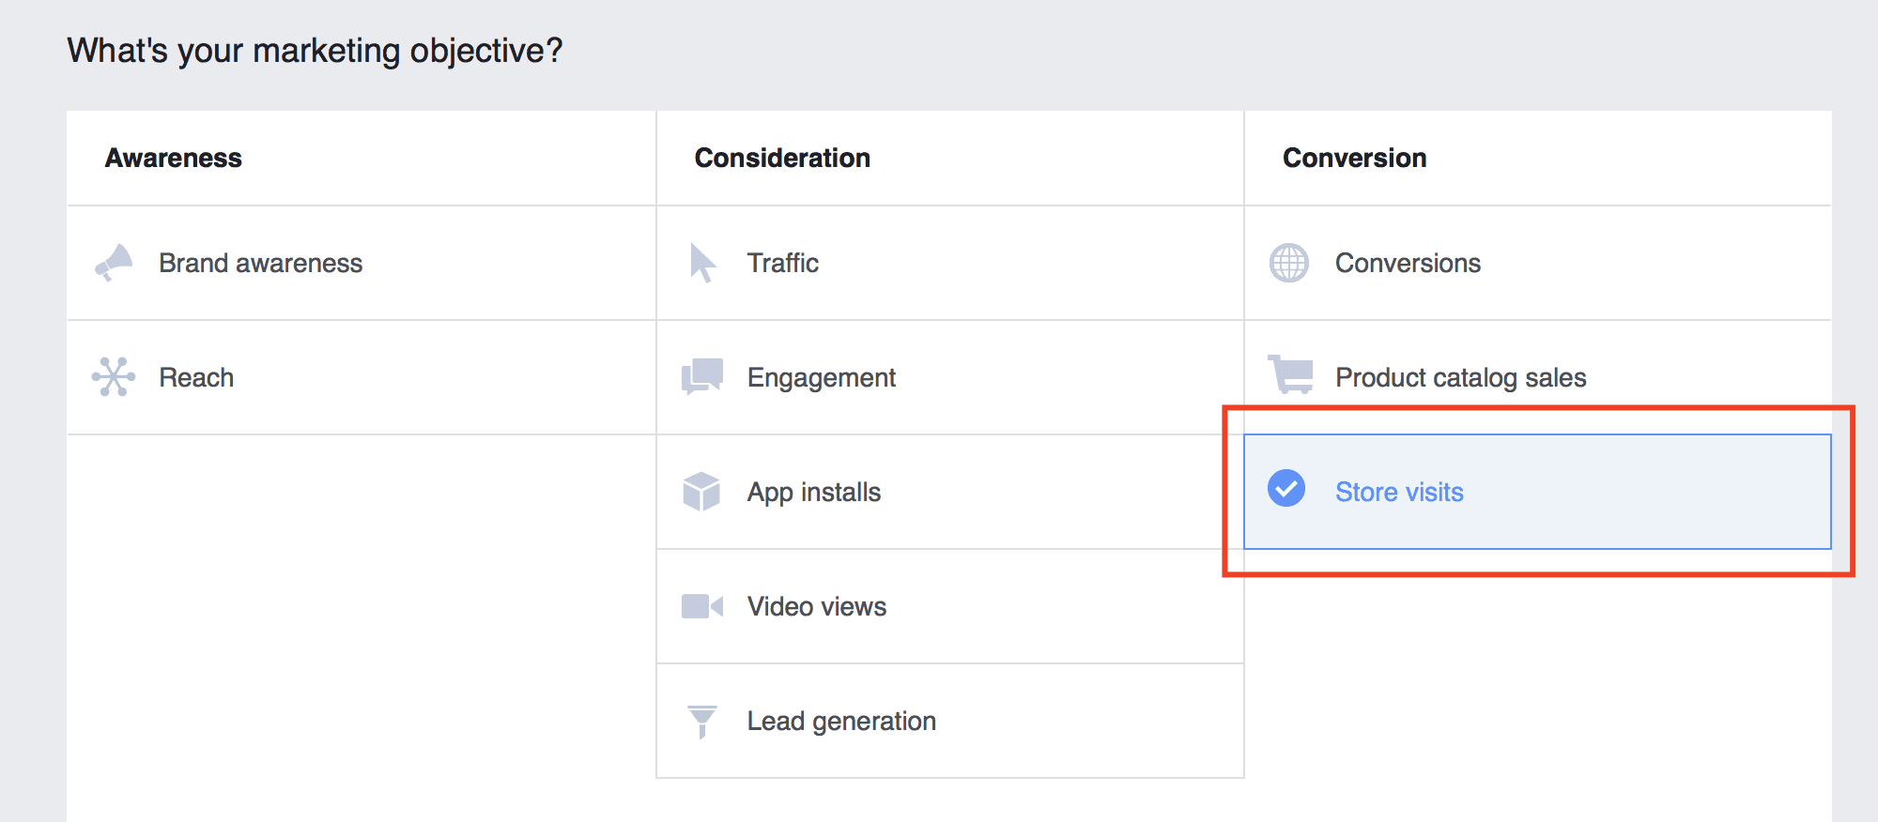This screenshot has width=1878, height=822.
Task: Choose the Brand awareness objective text
Action: (260, 263)
